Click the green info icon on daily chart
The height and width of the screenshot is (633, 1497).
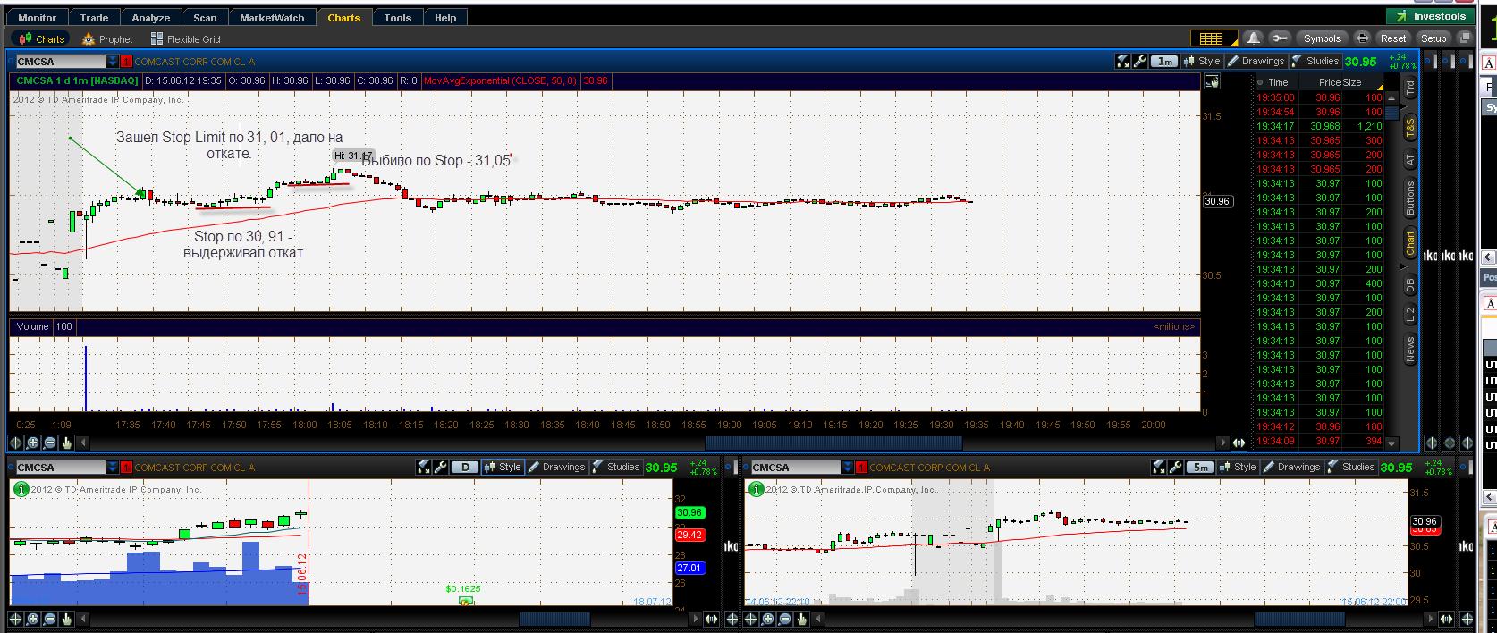21,488
